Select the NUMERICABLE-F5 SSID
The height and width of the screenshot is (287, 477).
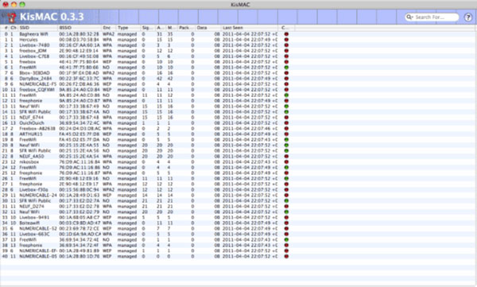point(37,84)
